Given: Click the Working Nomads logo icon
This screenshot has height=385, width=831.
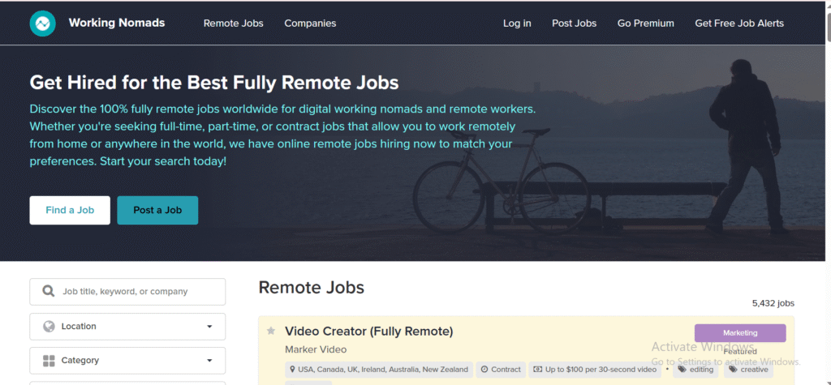Looking at the screenshot, I should click(42, 24).
